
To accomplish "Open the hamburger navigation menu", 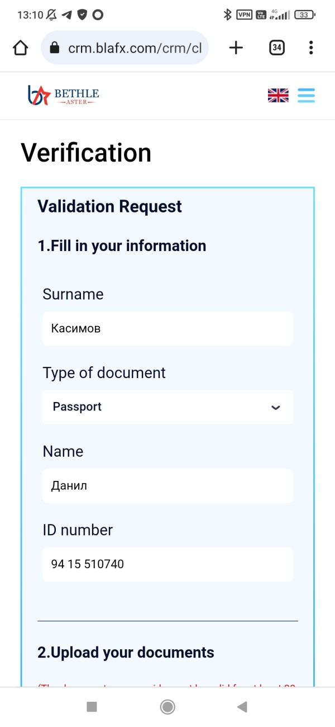I will tap(306, 96).
